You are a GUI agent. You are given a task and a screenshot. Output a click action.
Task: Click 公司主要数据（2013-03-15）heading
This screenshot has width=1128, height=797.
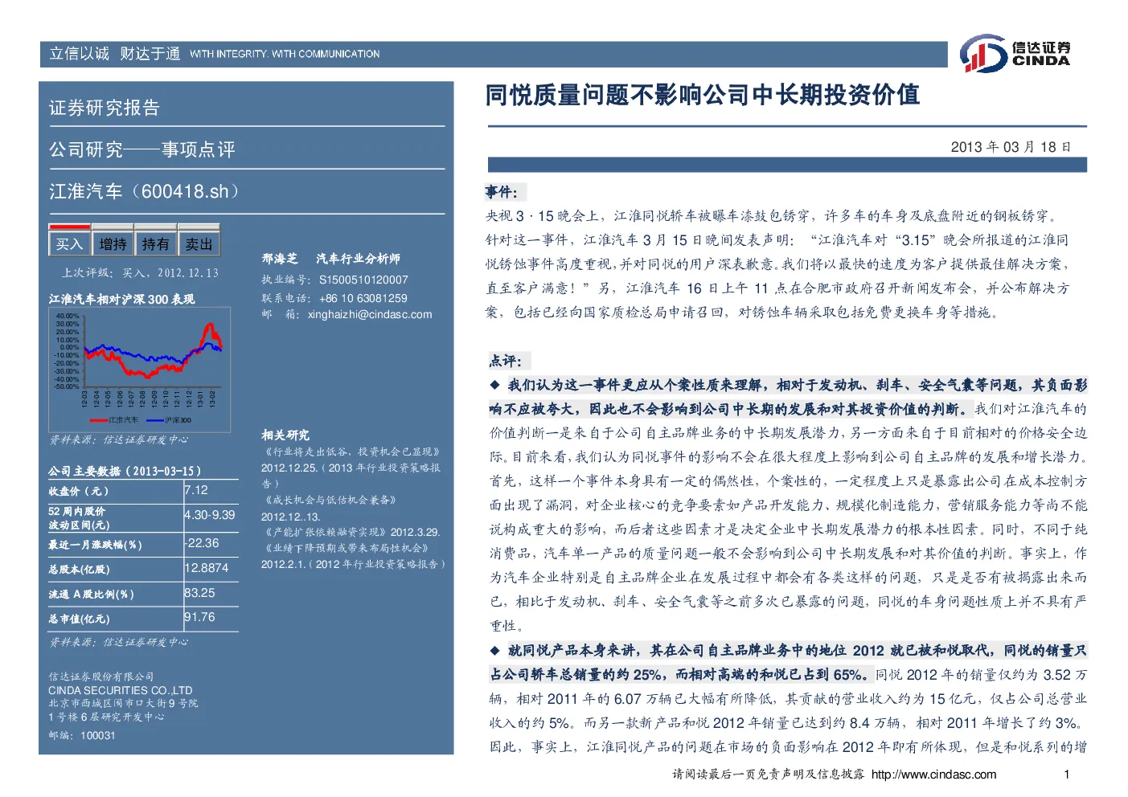125,471
